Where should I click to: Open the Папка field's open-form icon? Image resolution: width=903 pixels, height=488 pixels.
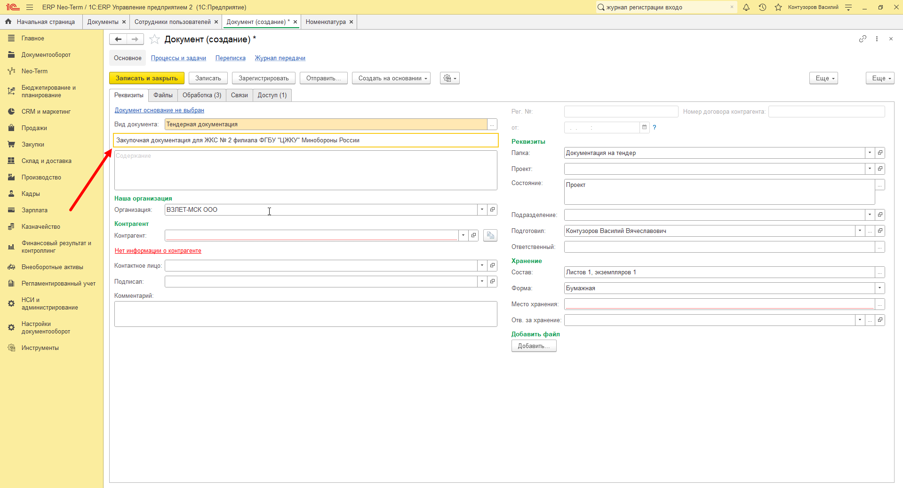880,153
